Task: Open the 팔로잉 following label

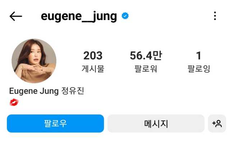Action: pyautogui.click(x=199, y=69)
